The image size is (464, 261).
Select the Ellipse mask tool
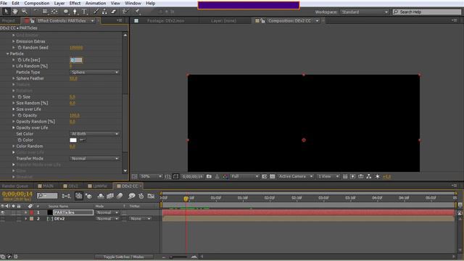point(66,12)
